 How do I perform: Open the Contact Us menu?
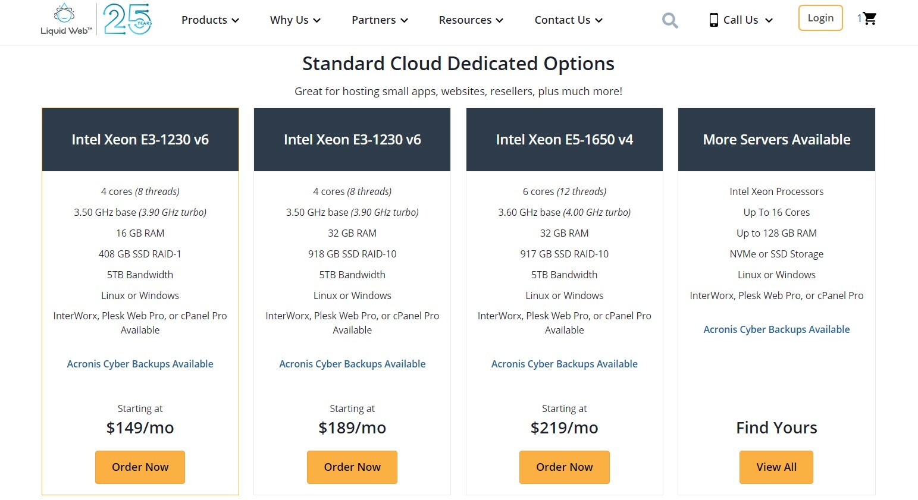pos(568,20)
